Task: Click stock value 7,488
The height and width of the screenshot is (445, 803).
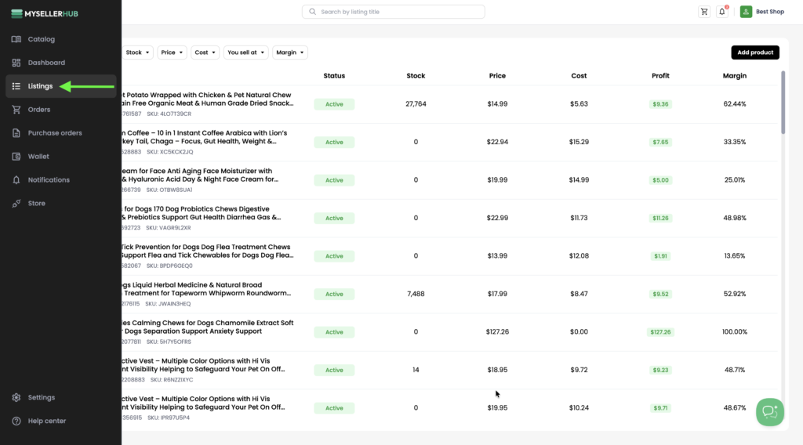Action: click(416, 294)
